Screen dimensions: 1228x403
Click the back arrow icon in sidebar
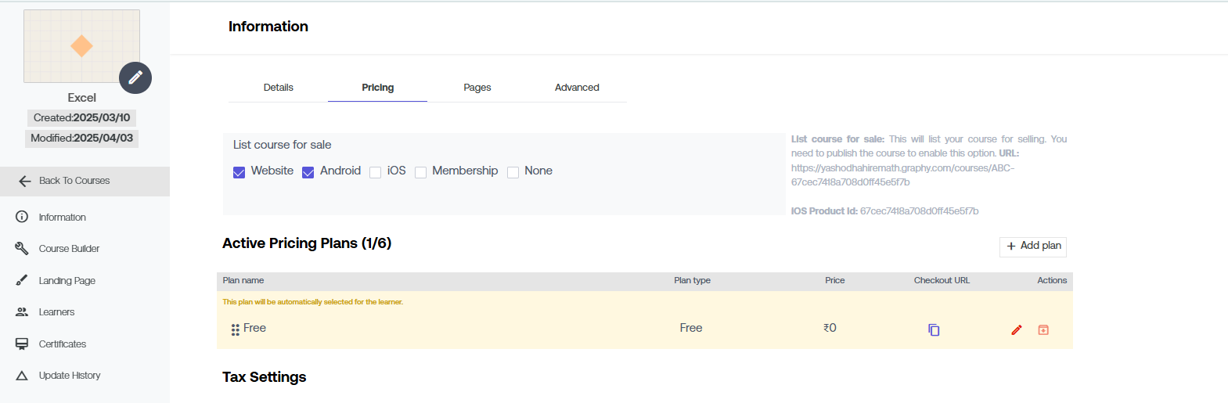(25, 181)
